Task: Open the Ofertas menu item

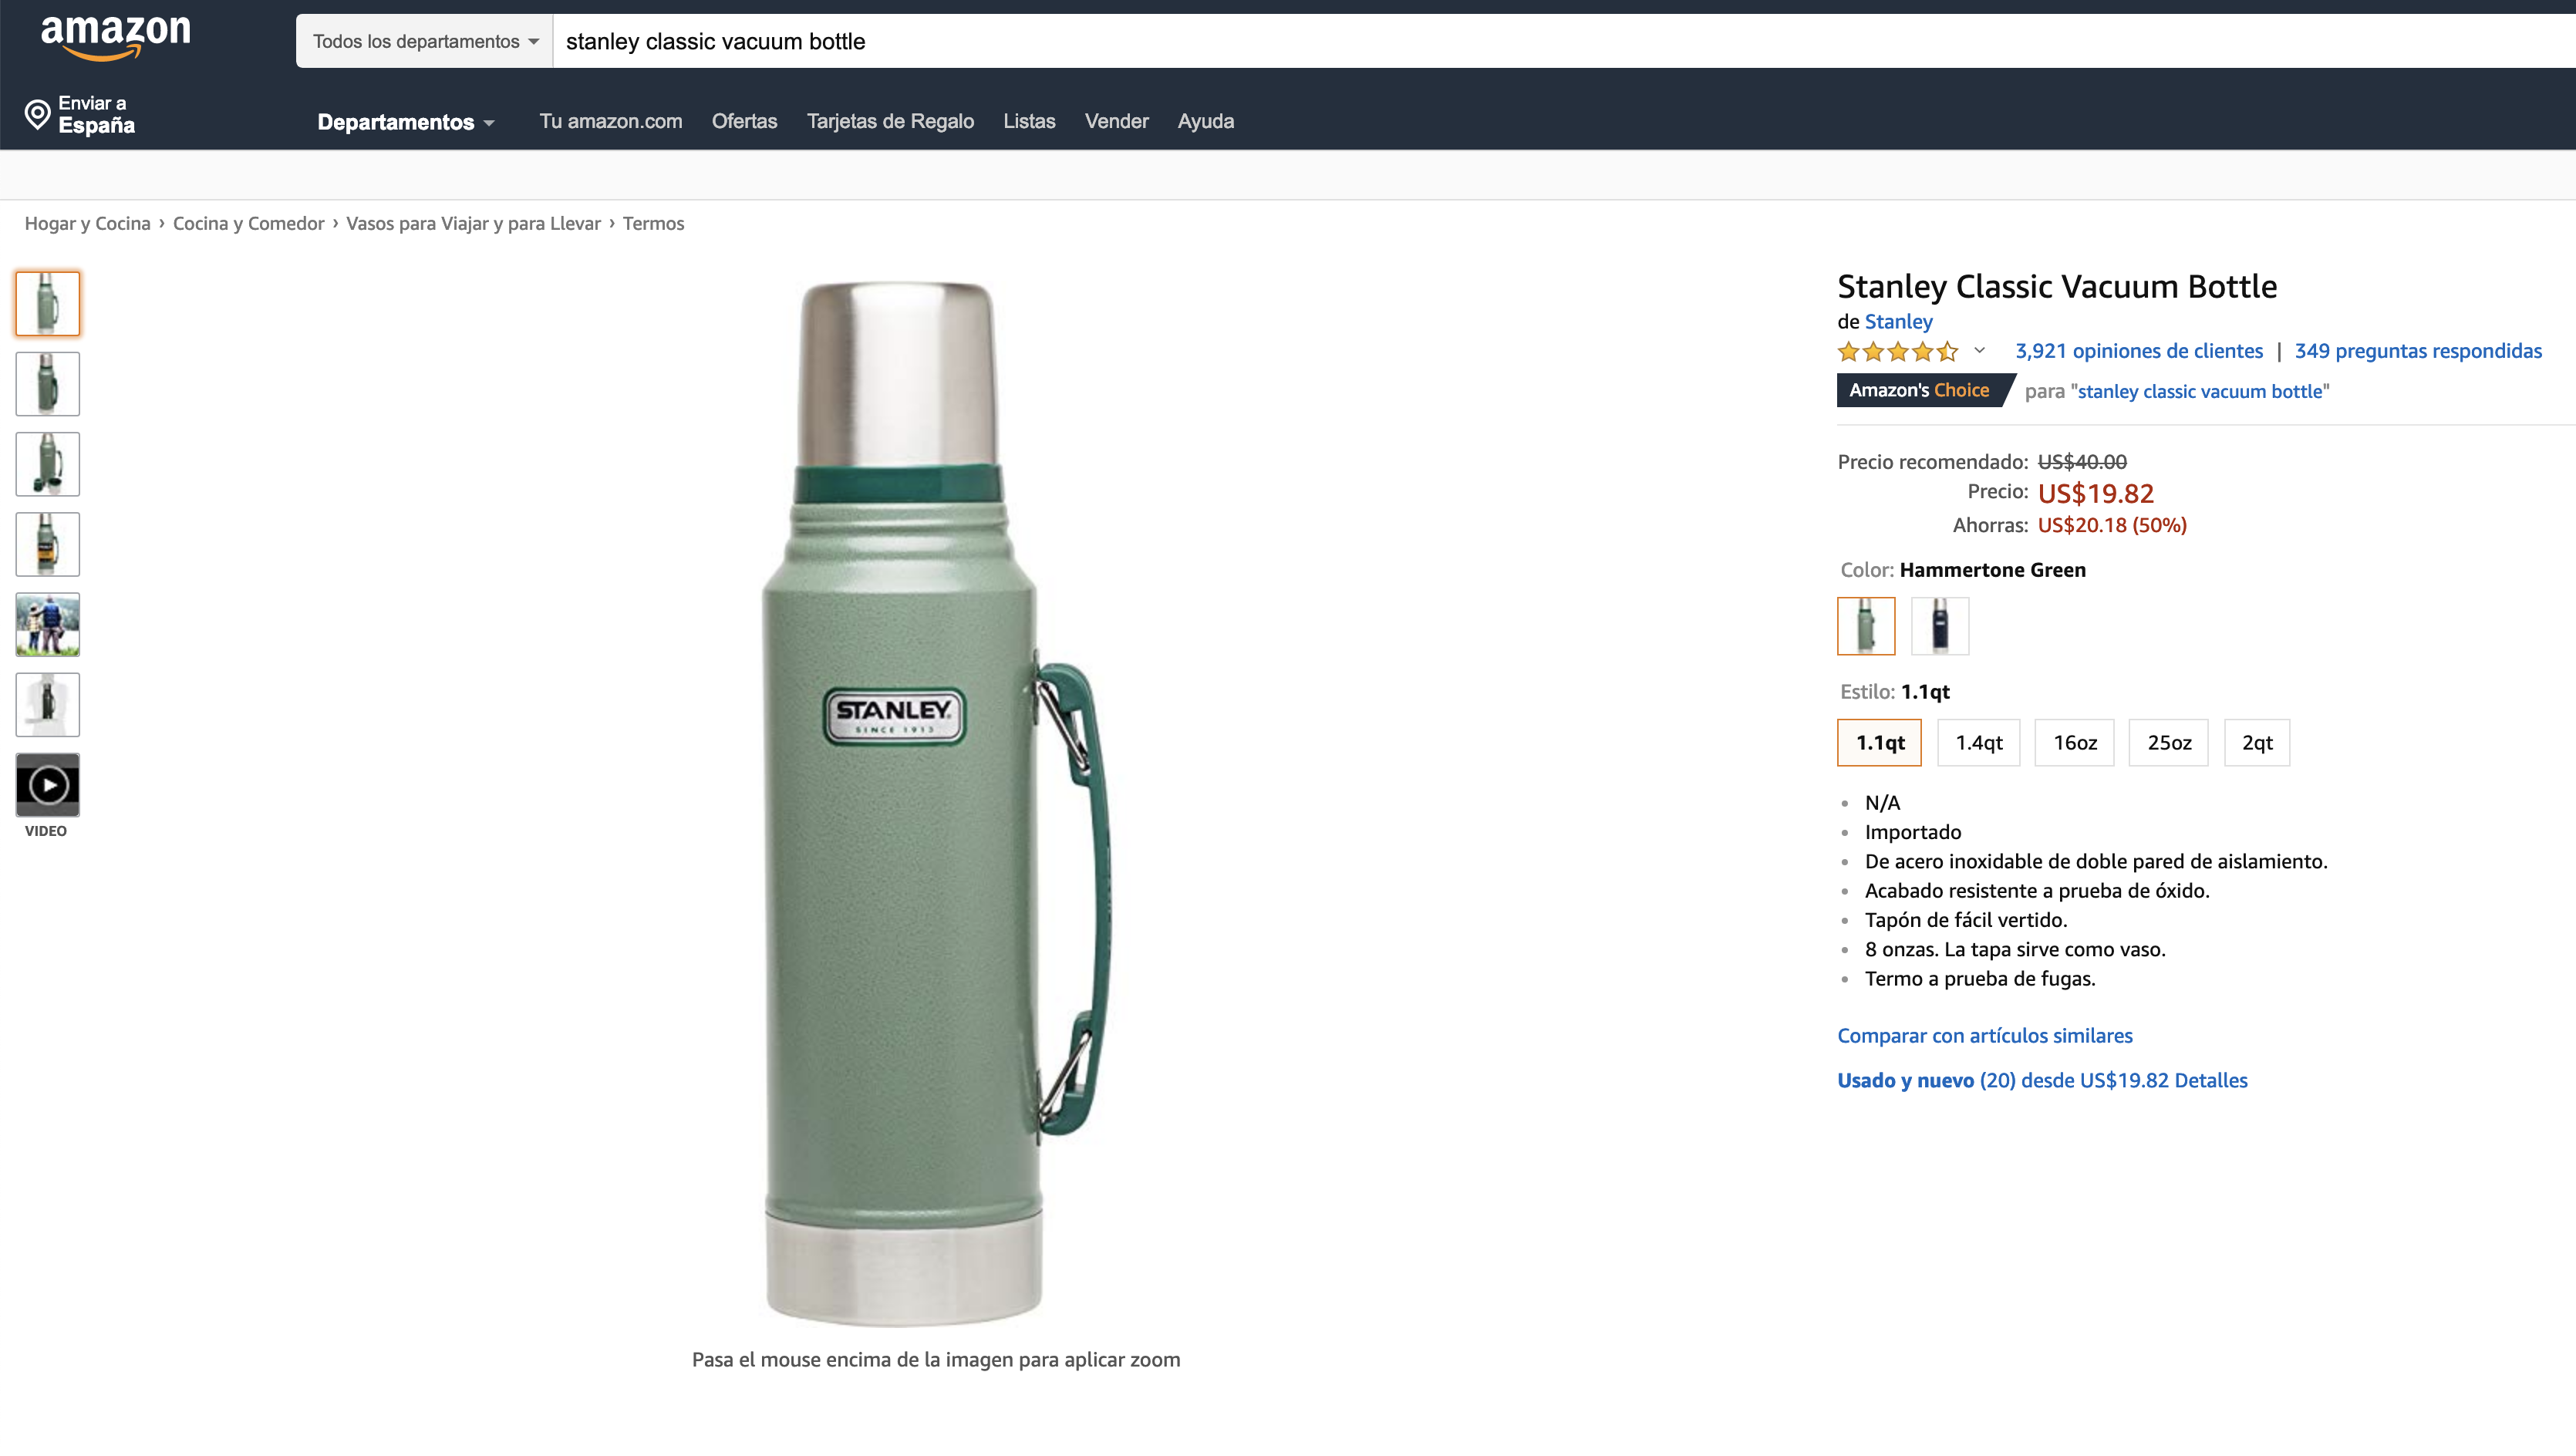Action: click(x=744, y=121)
